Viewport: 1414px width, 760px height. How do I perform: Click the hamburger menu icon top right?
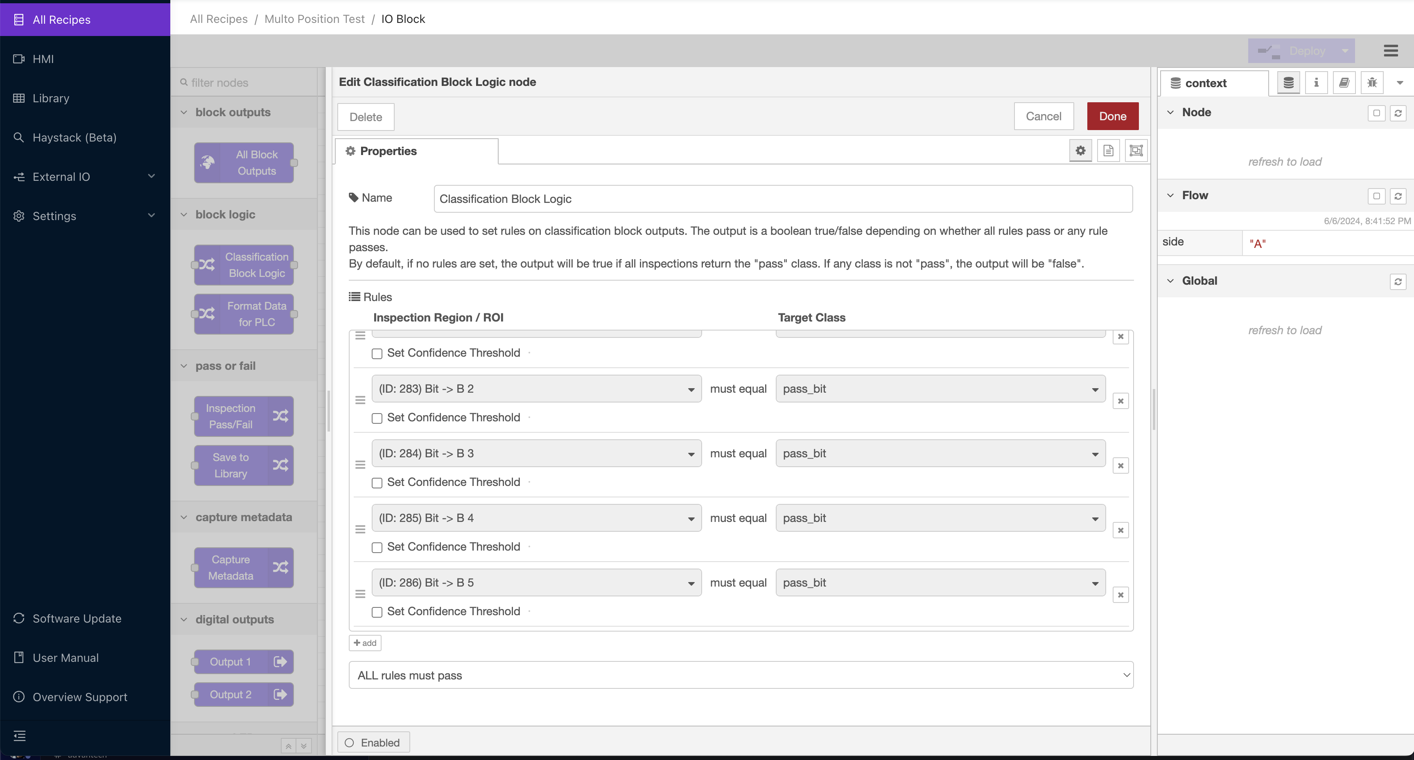pyautogui.click(x=1391, y=50)
